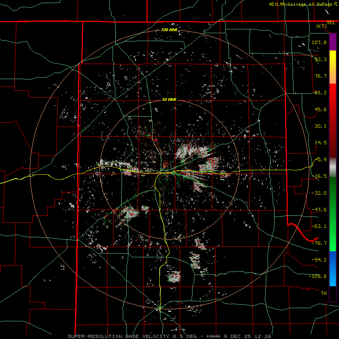Click the [KT] units label
Screen dimensions: 339x339
click(322, 26)
